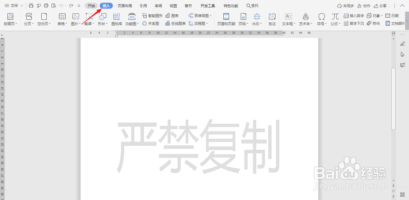Viewport: 409px width, 200px height.
Task: Click Document Parts (文档部件)
Action: (396, 23)
